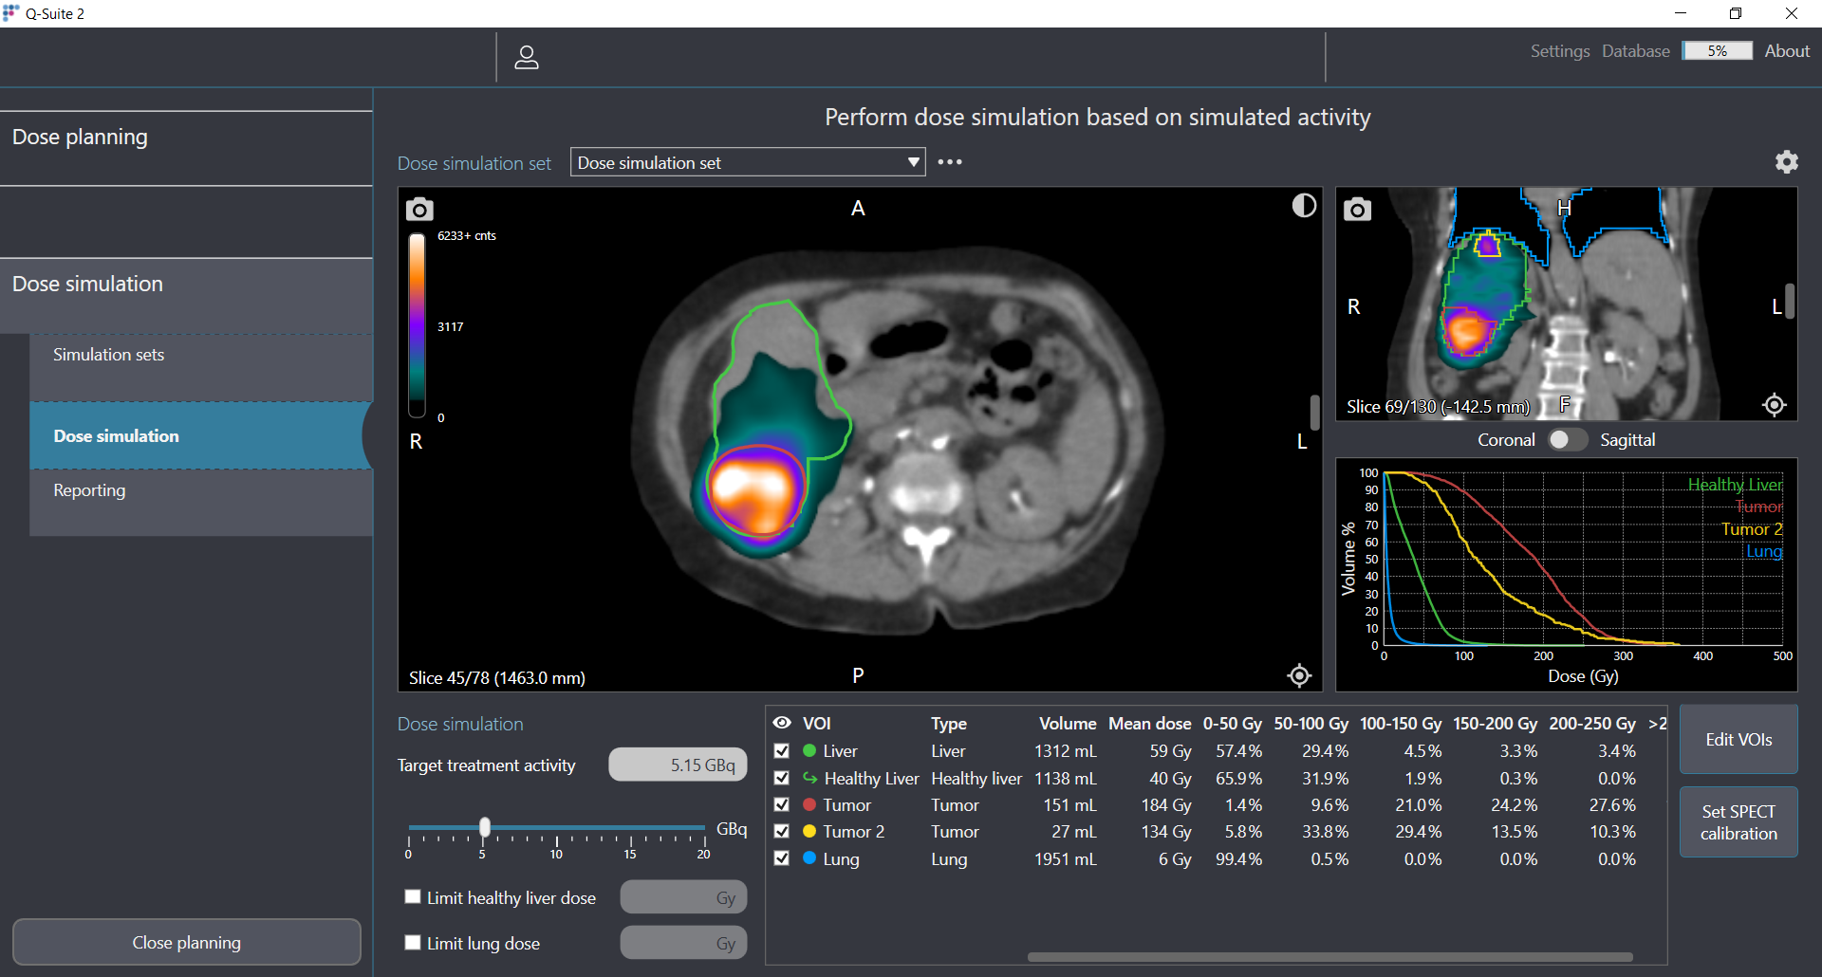Open the three-dot options menu
The image size is (1822, 977).
(950, 162)
